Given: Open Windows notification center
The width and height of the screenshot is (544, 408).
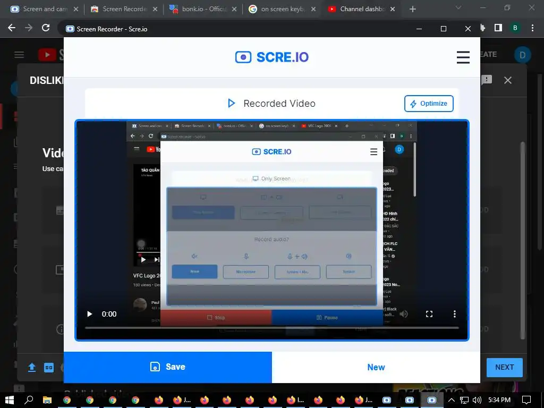Looking at the screenshot, I should (526, 400).
